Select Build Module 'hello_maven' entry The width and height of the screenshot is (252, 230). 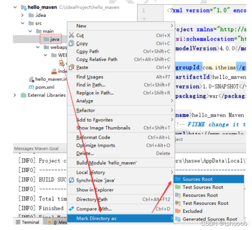click(x=121, y=163)
